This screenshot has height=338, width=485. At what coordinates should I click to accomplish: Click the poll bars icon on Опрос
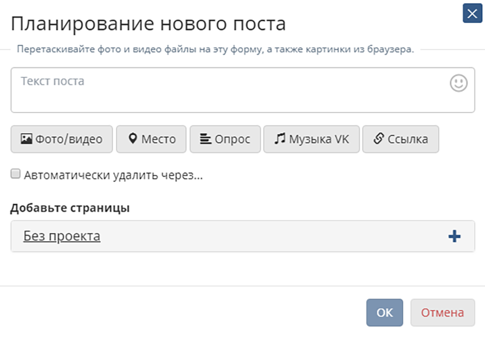205,139
